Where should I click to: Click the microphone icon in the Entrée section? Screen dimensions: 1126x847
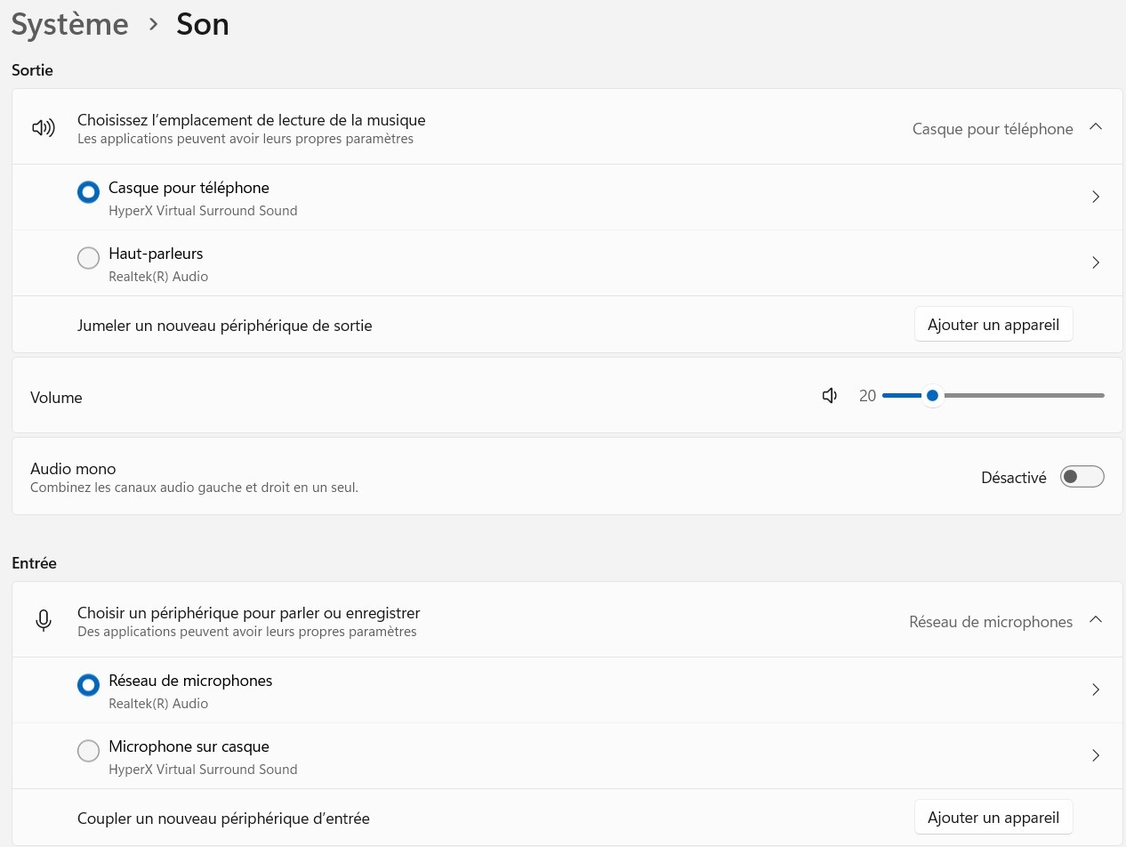(43, 621)
